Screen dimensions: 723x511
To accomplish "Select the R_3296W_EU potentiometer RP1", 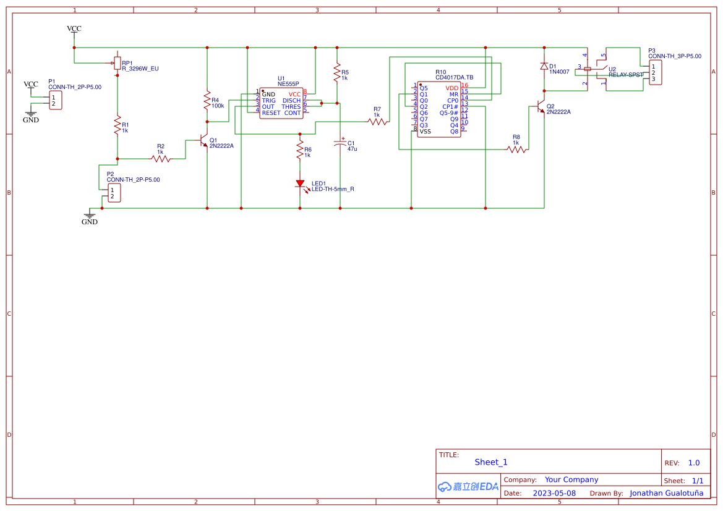I will (x=118, y=62).
